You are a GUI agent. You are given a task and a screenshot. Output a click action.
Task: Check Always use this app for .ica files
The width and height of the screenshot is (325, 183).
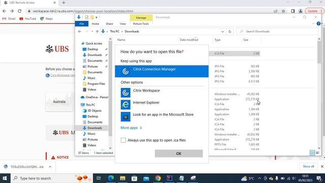pos(123,140)
